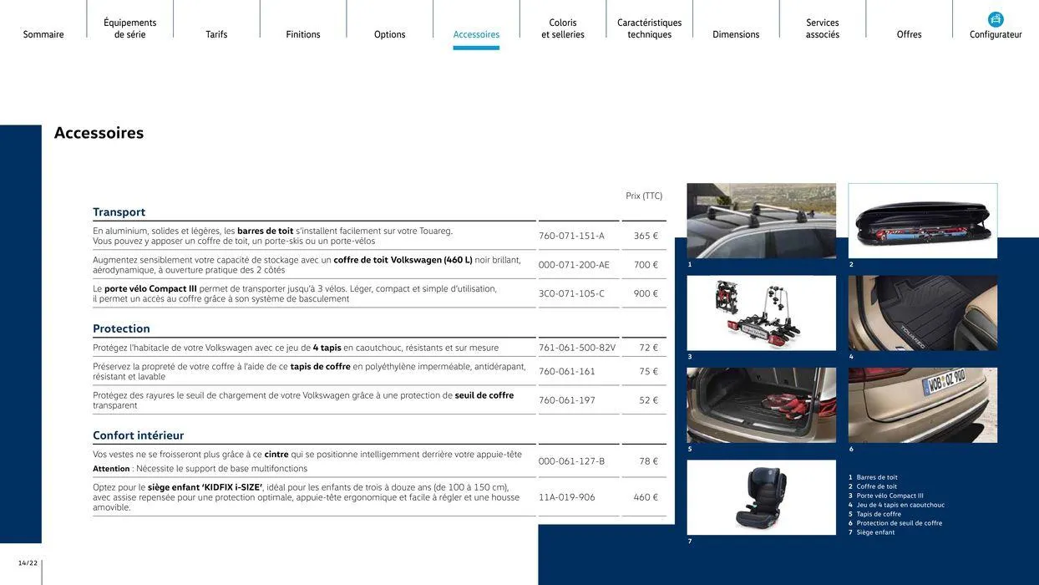Click the rubber floor mats image labeled 4

pyautogui.click(x=923, y=313)
